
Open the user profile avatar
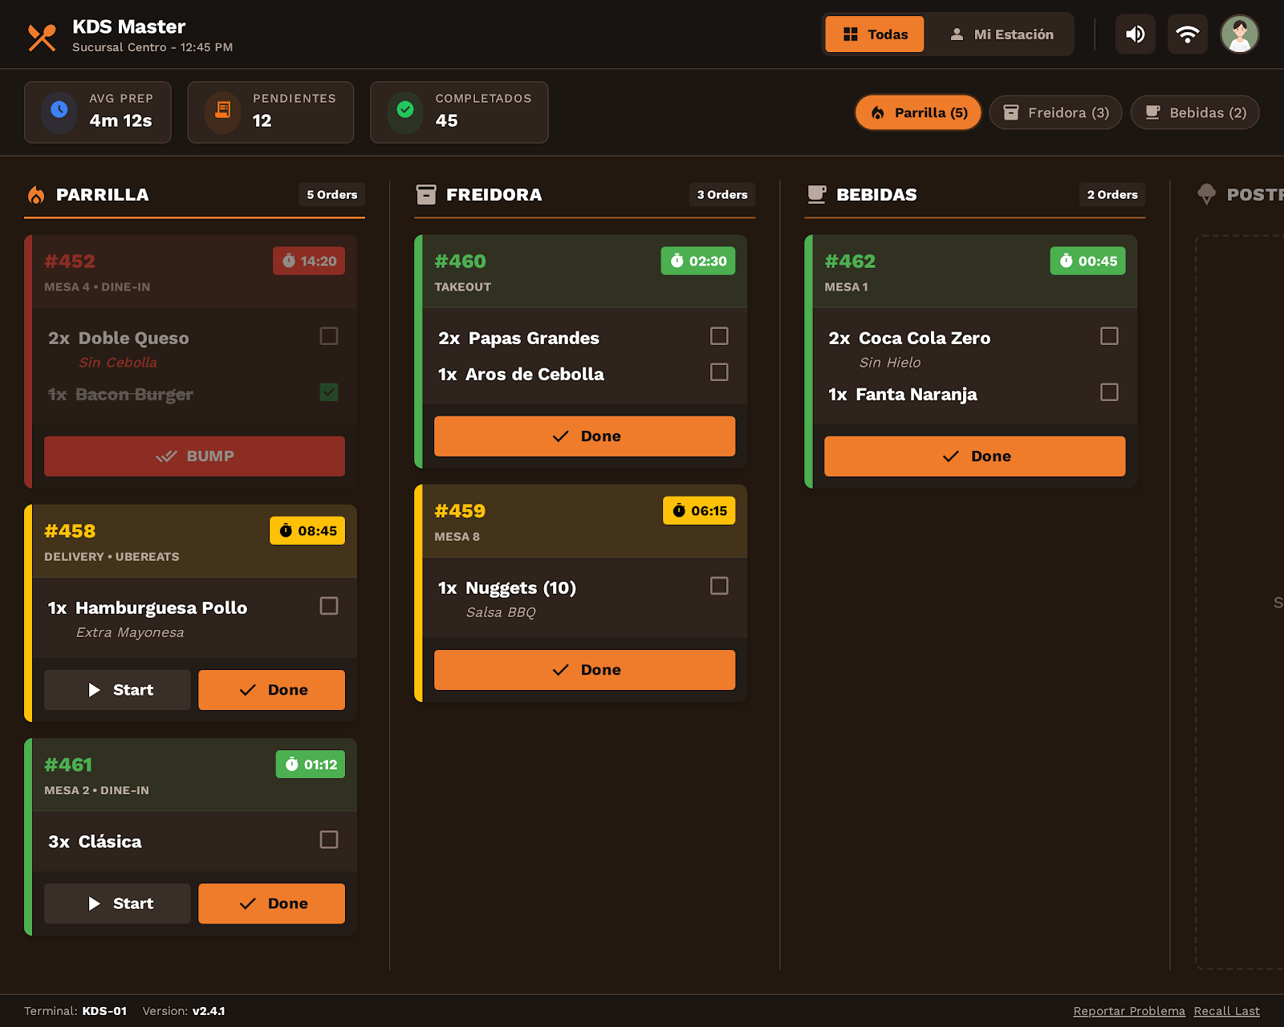pos(1239,35)
